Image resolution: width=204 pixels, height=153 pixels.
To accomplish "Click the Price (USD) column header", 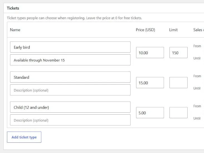I will coord(145,30).
